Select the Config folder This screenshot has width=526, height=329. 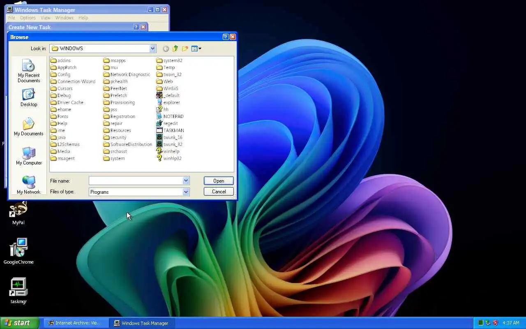[60, 74]
